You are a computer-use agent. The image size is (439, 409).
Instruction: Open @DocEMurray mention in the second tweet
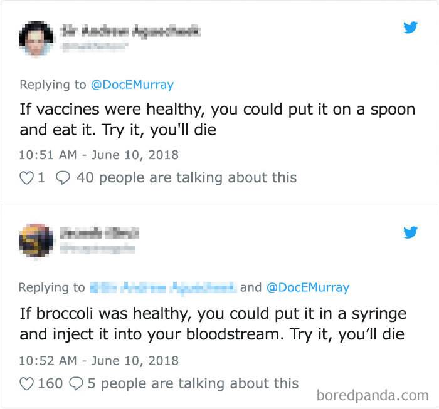(307, 287)
